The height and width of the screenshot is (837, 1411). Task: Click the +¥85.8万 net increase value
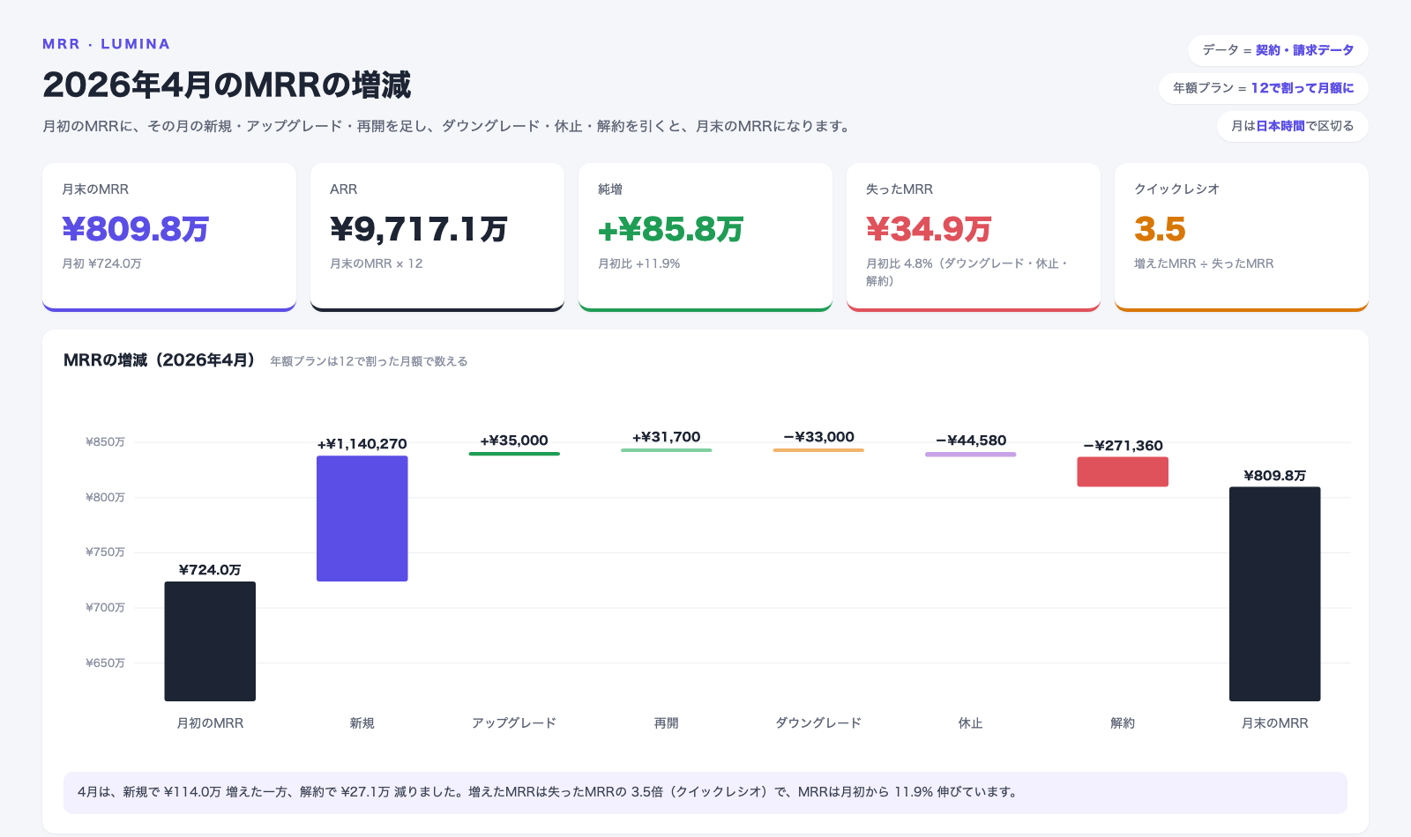point(670,229)
